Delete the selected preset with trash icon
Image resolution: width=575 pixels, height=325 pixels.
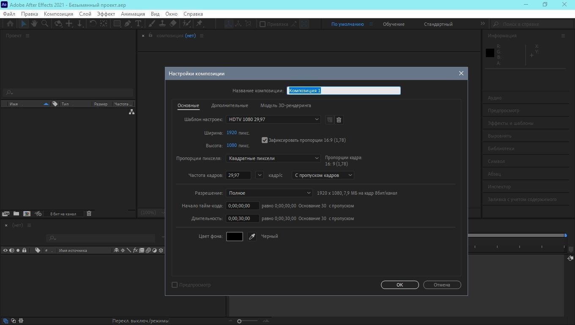(x=339, y=120)
